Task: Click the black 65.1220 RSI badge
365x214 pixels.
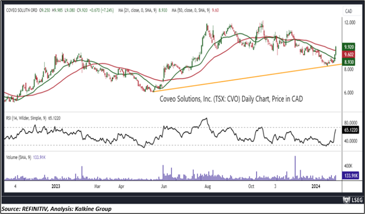Action: [x=350, y=130]
